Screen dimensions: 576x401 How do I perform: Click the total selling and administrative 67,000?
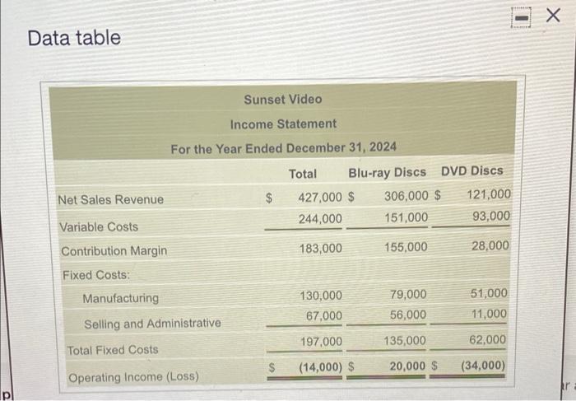324,315
